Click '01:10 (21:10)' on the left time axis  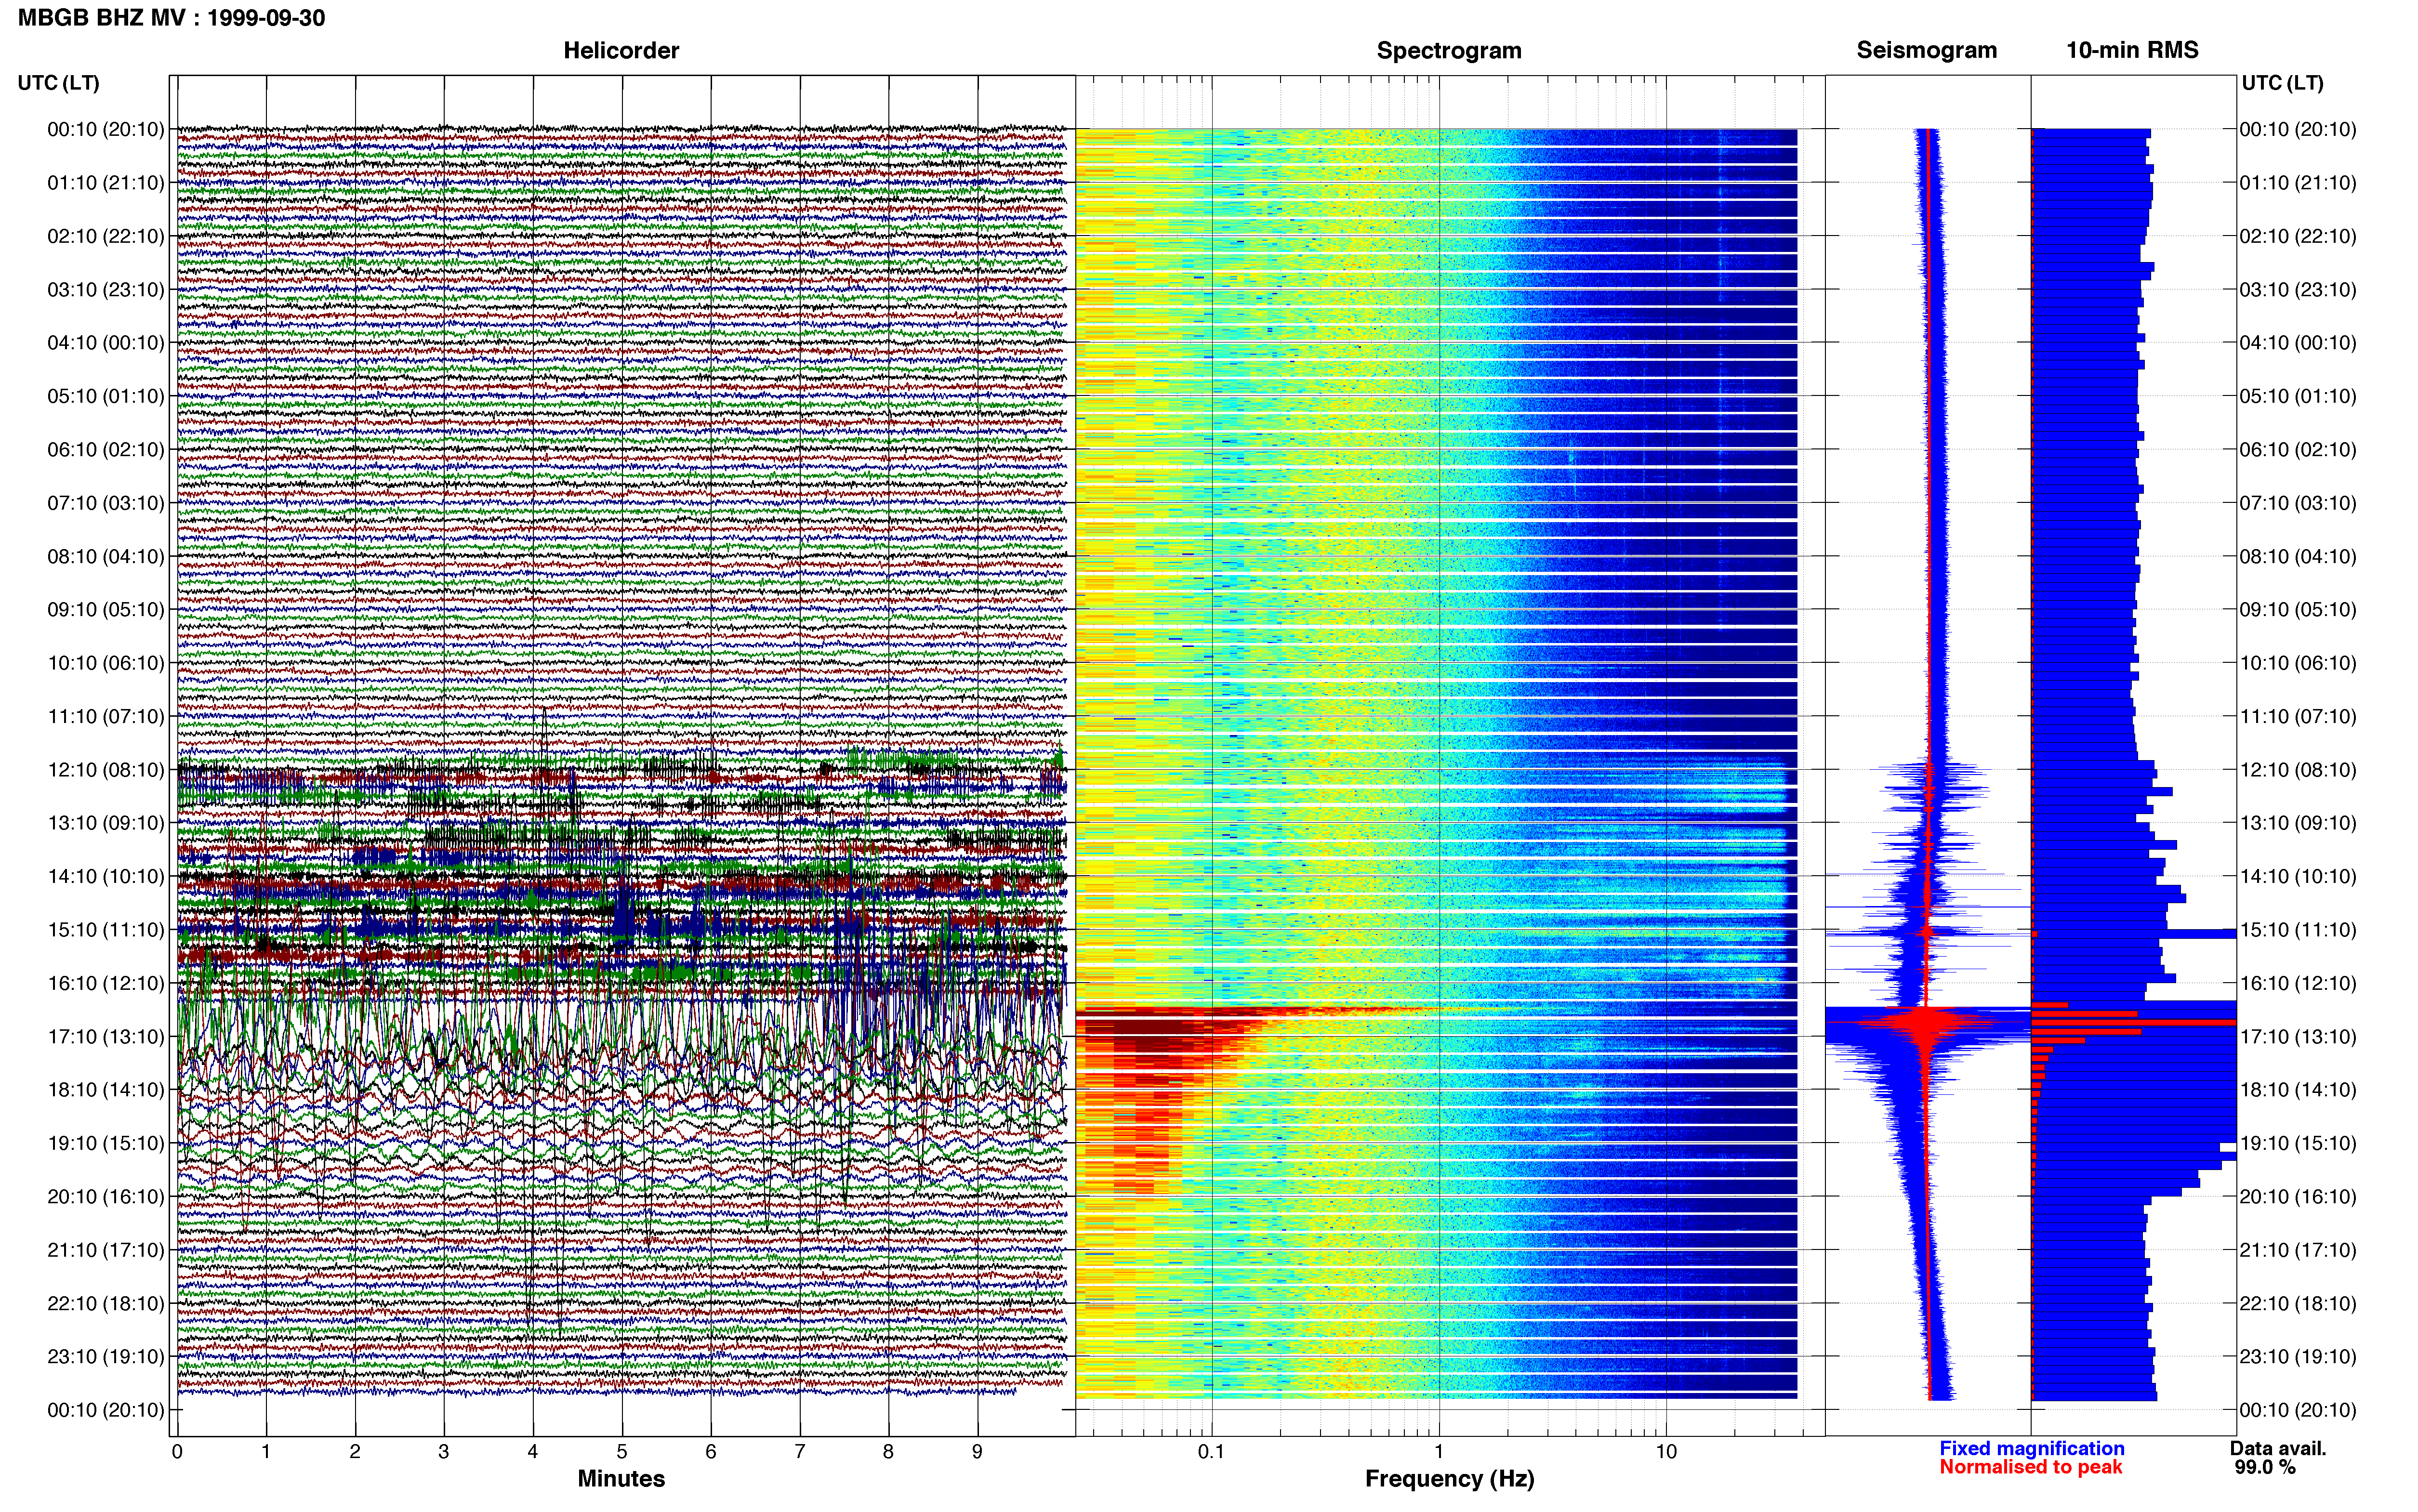point(106,183)
